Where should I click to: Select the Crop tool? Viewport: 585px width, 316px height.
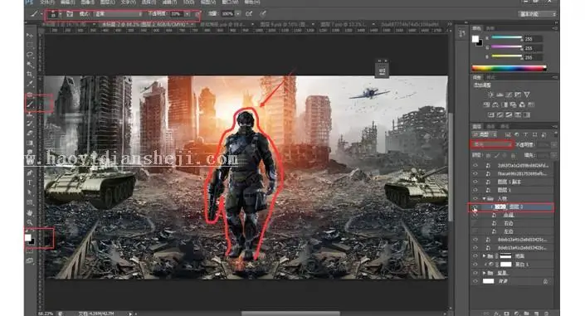coord(30,74)
